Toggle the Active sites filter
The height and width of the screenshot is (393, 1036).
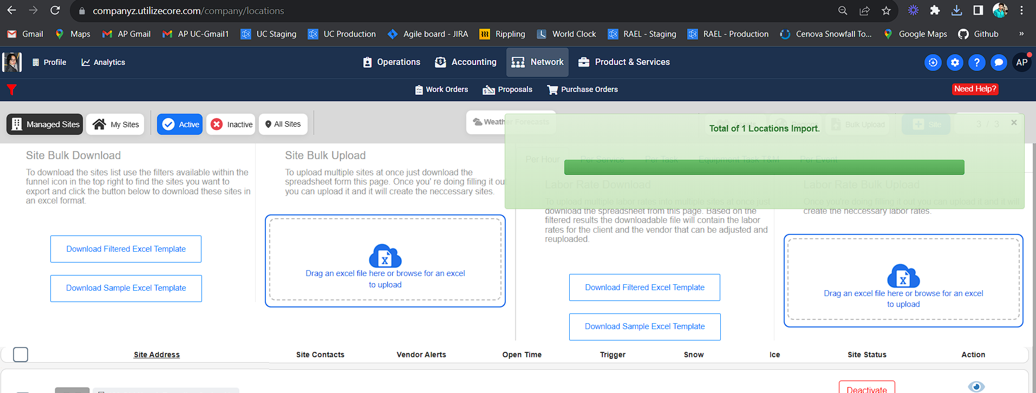180,124
